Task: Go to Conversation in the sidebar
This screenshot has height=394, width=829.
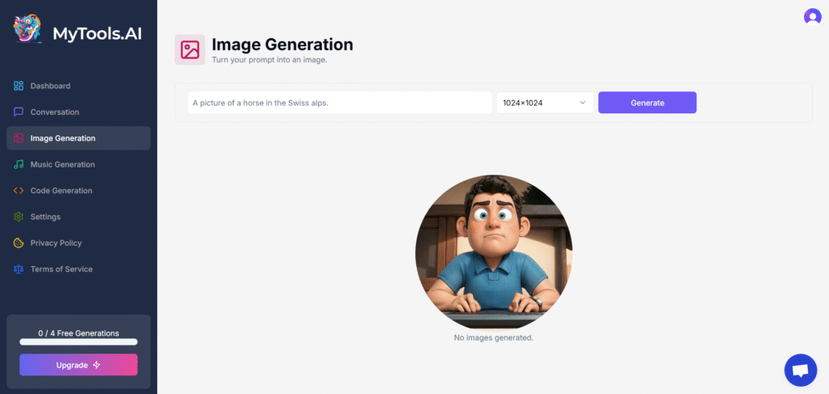Action: click(x=79, y=112)
